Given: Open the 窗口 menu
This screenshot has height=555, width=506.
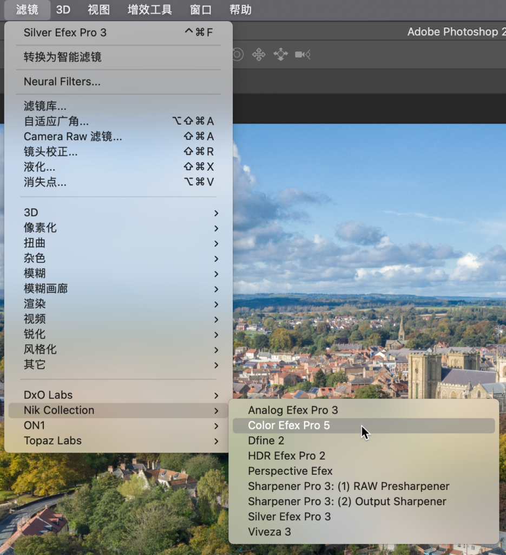Looking at the screenshot, I should pyautogui.click(x=201, y=10).
